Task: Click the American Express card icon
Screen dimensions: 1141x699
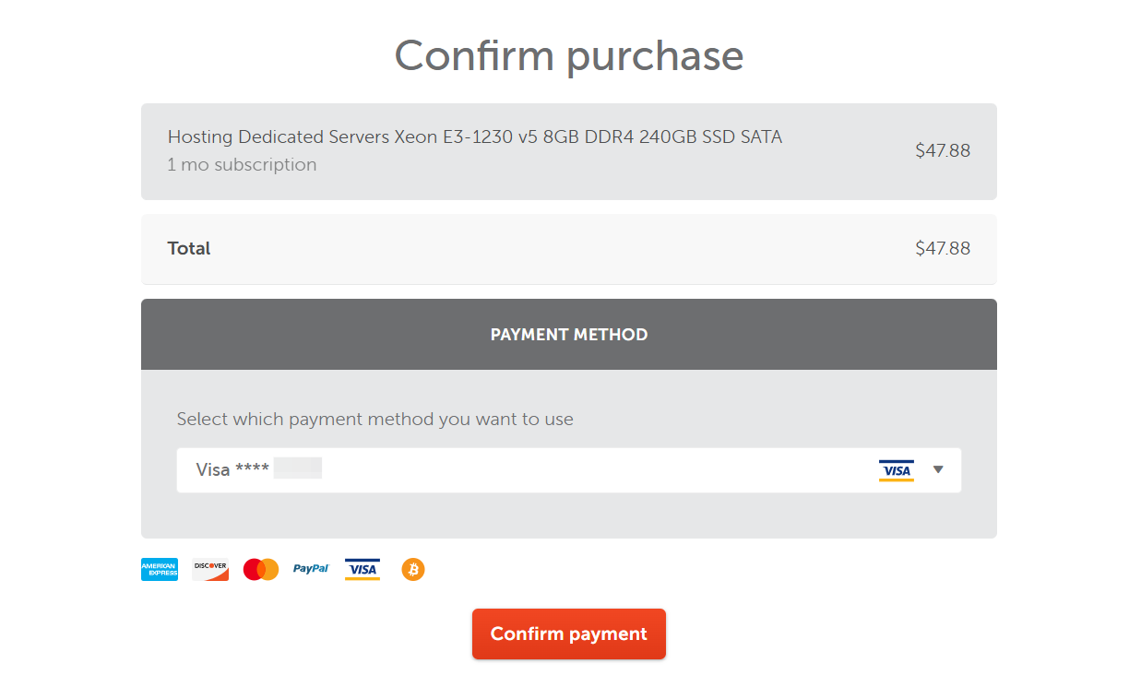Action: 159,569
